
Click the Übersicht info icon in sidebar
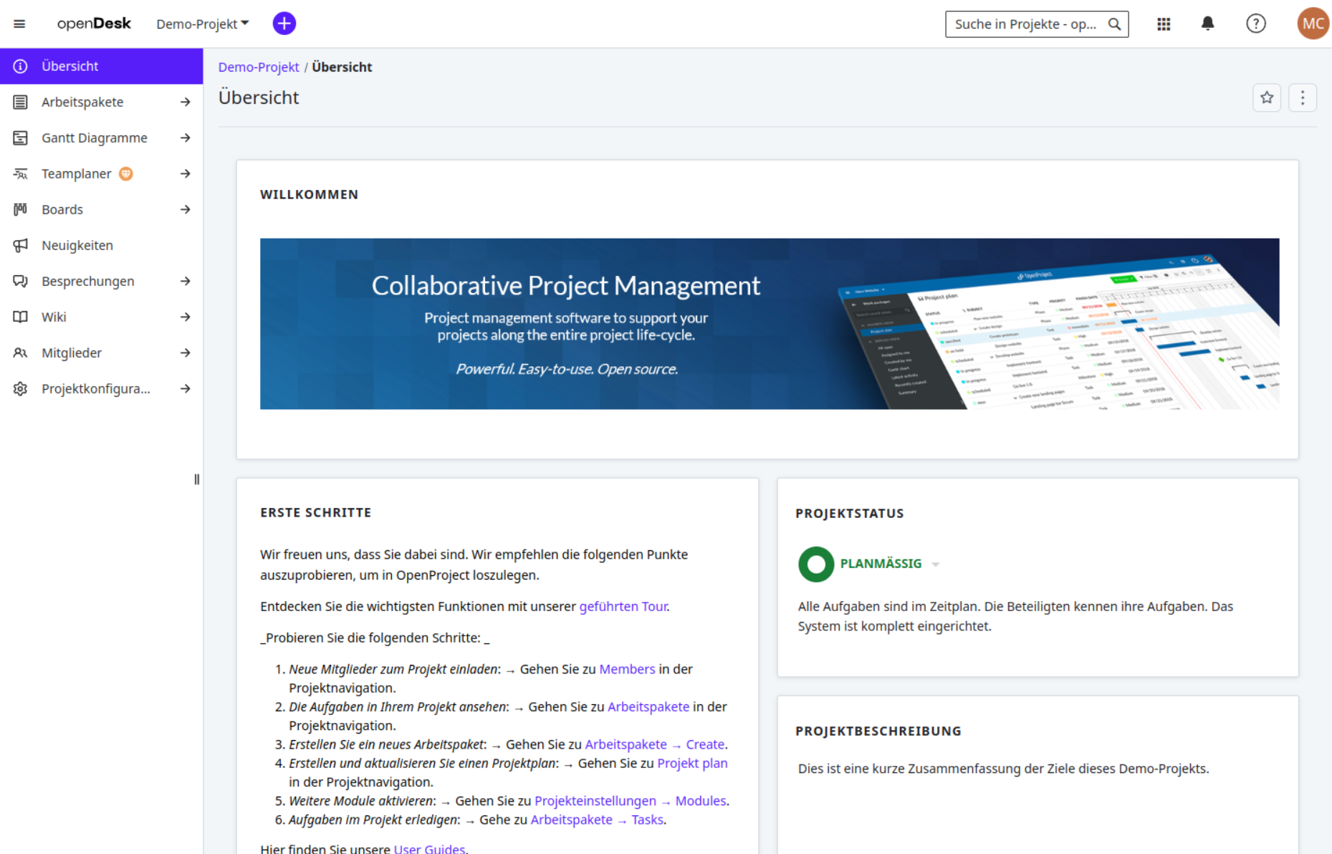[20, 66]
